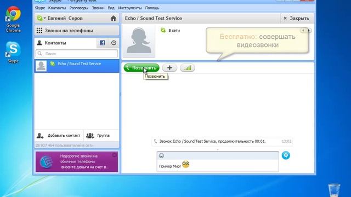Open the status dropdown beside Евгений Серов
Image resolution: width=351 pixels, height=197 pixels.
42,18
